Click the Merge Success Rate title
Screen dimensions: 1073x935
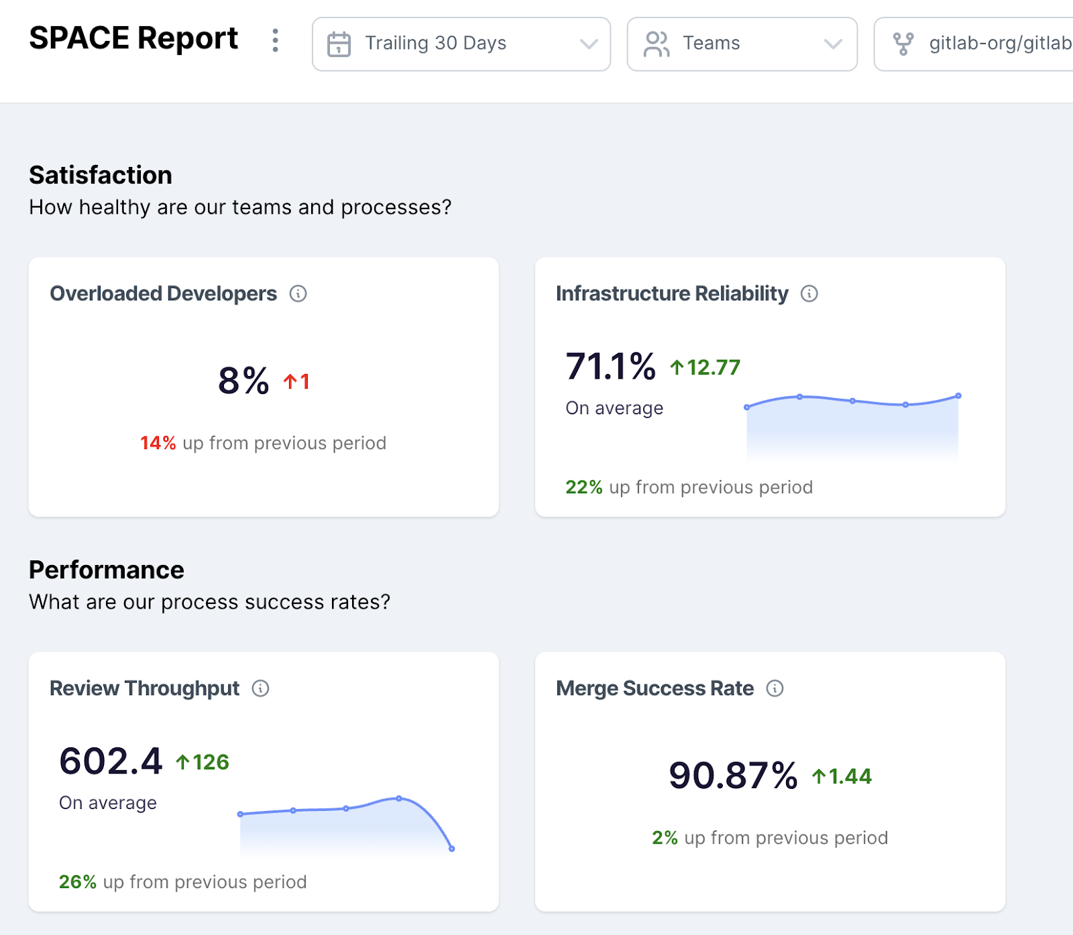tap(655, 688)
